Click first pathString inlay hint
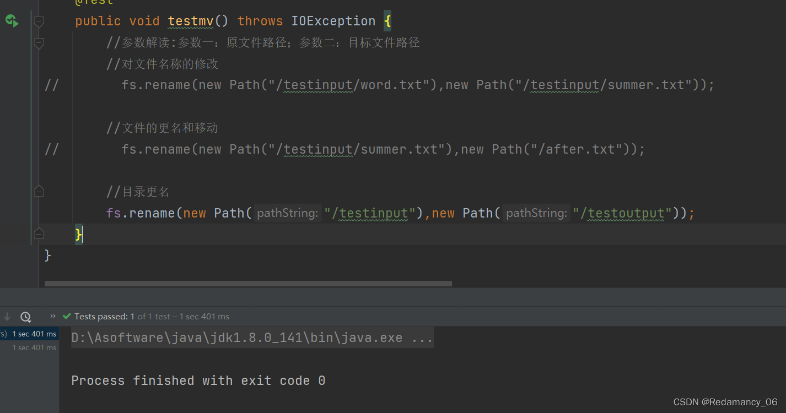 pyautogui.click(x=288, y=213)
